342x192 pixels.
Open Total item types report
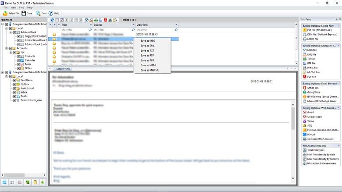point(313,150)
